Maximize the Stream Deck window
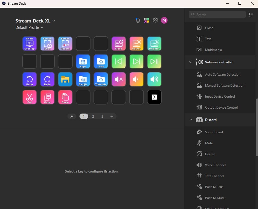 pos(240,4)
